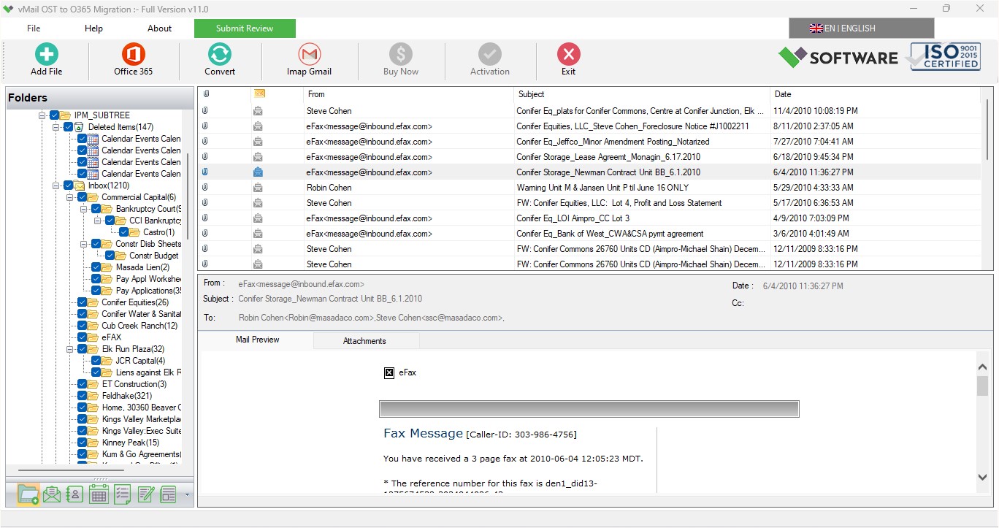This screenshot has height=528, width=999.
Task: Toggle the Conifer Equities(26) checkbox
Action: point(82,302)
